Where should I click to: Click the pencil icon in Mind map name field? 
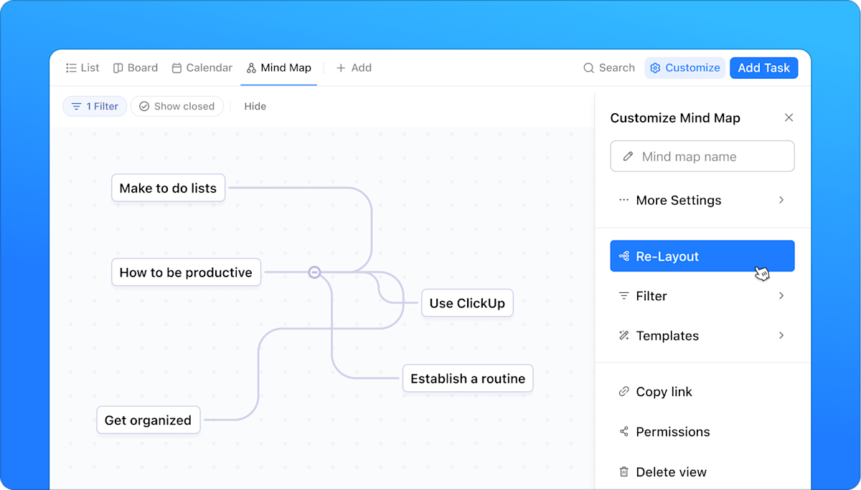click(629, 156)
